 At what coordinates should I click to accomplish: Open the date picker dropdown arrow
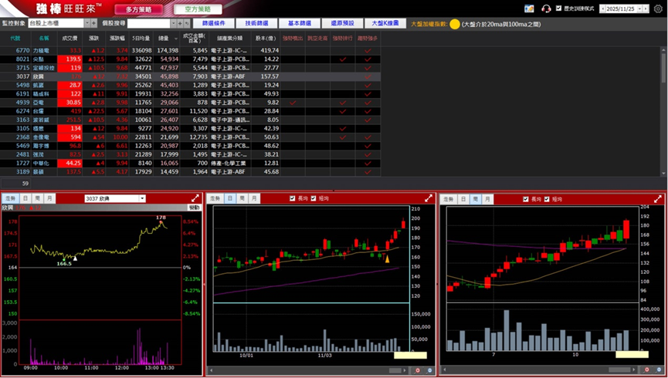tap(640, 8)
